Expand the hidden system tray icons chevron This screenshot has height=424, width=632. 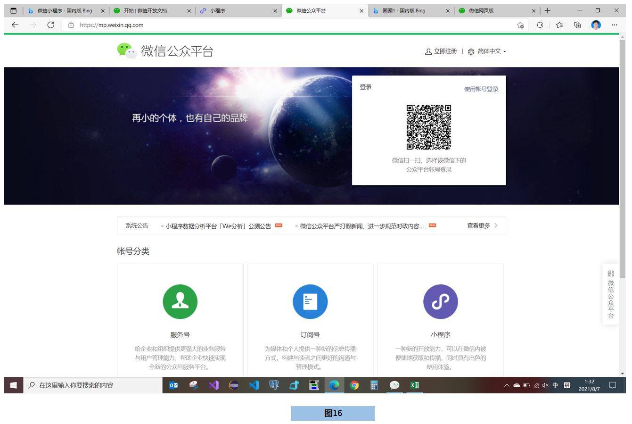(507, 385)
